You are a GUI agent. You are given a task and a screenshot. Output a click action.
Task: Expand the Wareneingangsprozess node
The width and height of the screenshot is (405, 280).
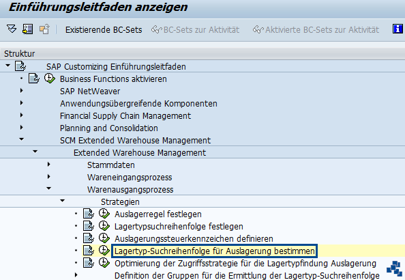[x=49, y=176]
